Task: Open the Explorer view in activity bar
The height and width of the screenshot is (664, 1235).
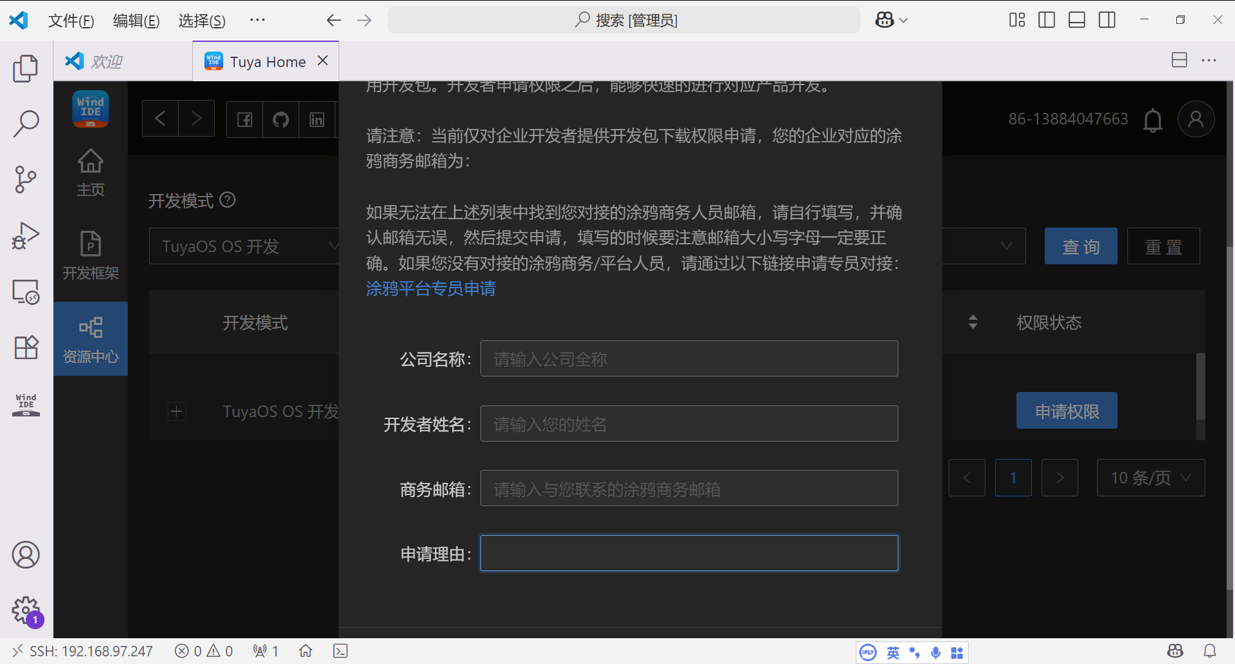Action: [26, 68]
